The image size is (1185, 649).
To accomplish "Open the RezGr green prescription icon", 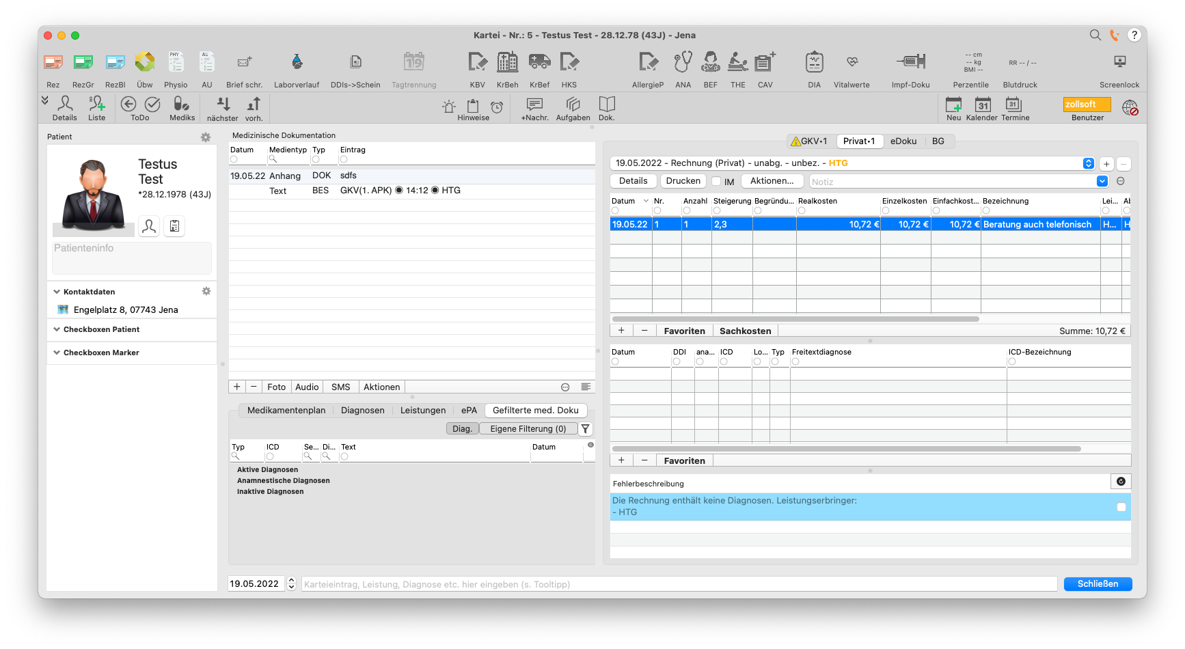I will (x=83, y=62).
